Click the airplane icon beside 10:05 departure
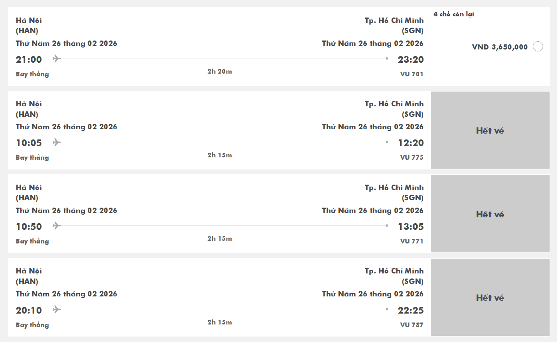 tap(57, 142)
